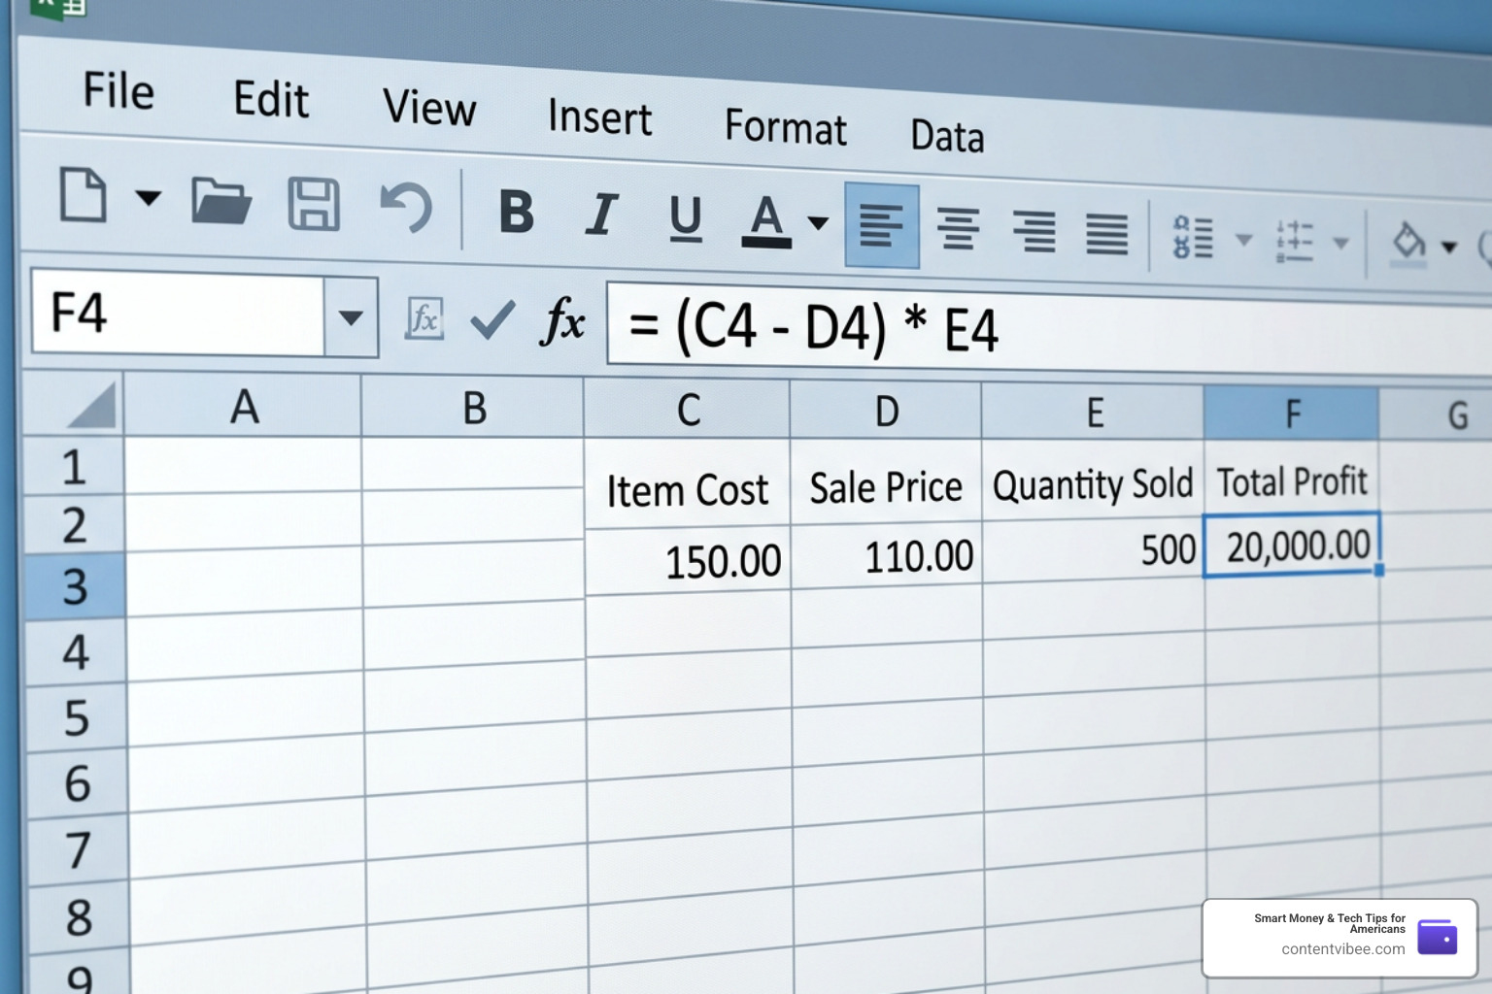Click the Quantity Sold cell

click(x=1093, y=480)
